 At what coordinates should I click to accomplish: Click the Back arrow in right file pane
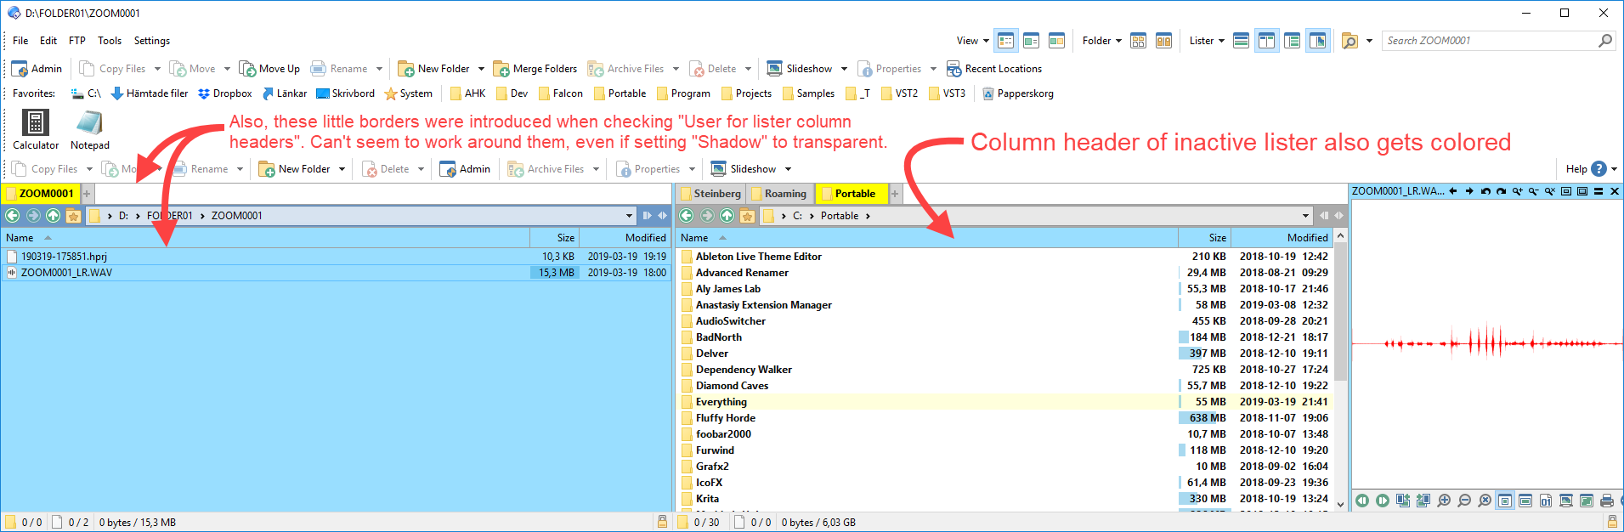tap(687, 216)
